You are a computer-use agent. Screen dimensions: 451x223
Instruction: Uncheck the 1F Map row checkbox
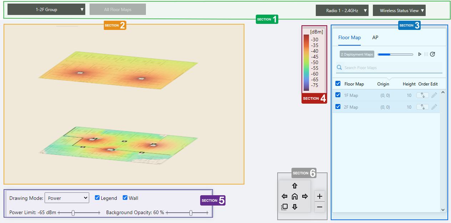point(338,95)
